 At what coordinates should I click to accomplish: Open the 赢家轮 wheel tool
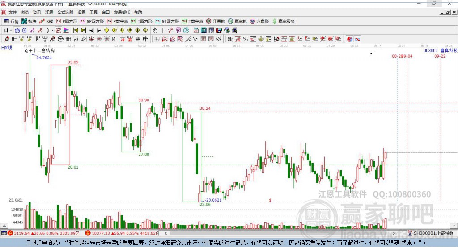[x=237, y=21]
